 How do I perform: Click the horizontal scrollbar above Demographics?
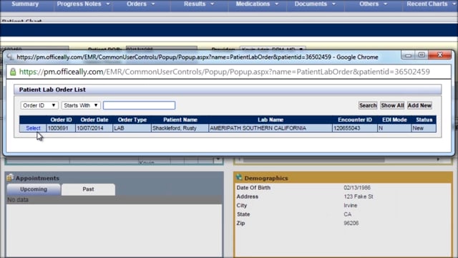click(314, 160)
